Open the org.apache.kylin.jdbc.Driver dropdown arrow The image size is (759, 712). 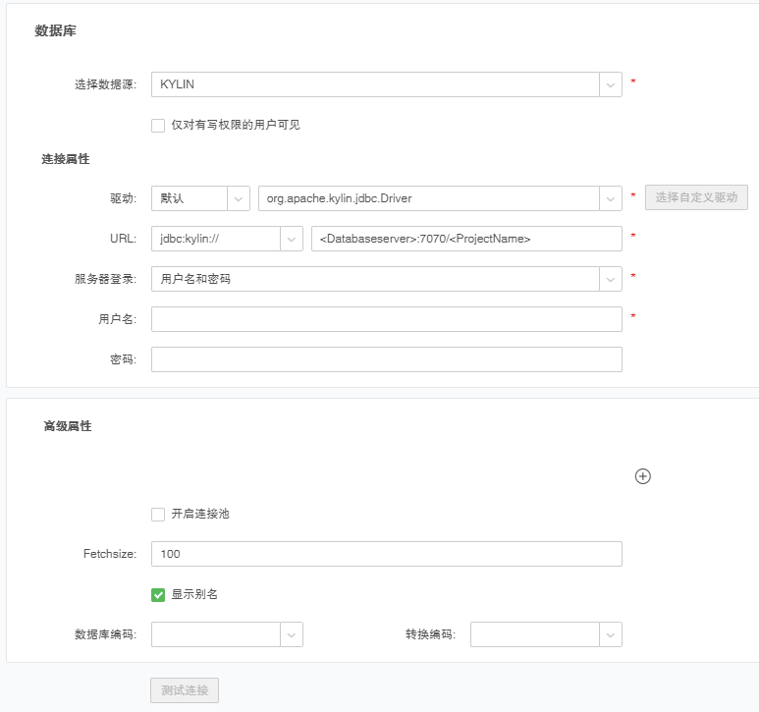611,198
